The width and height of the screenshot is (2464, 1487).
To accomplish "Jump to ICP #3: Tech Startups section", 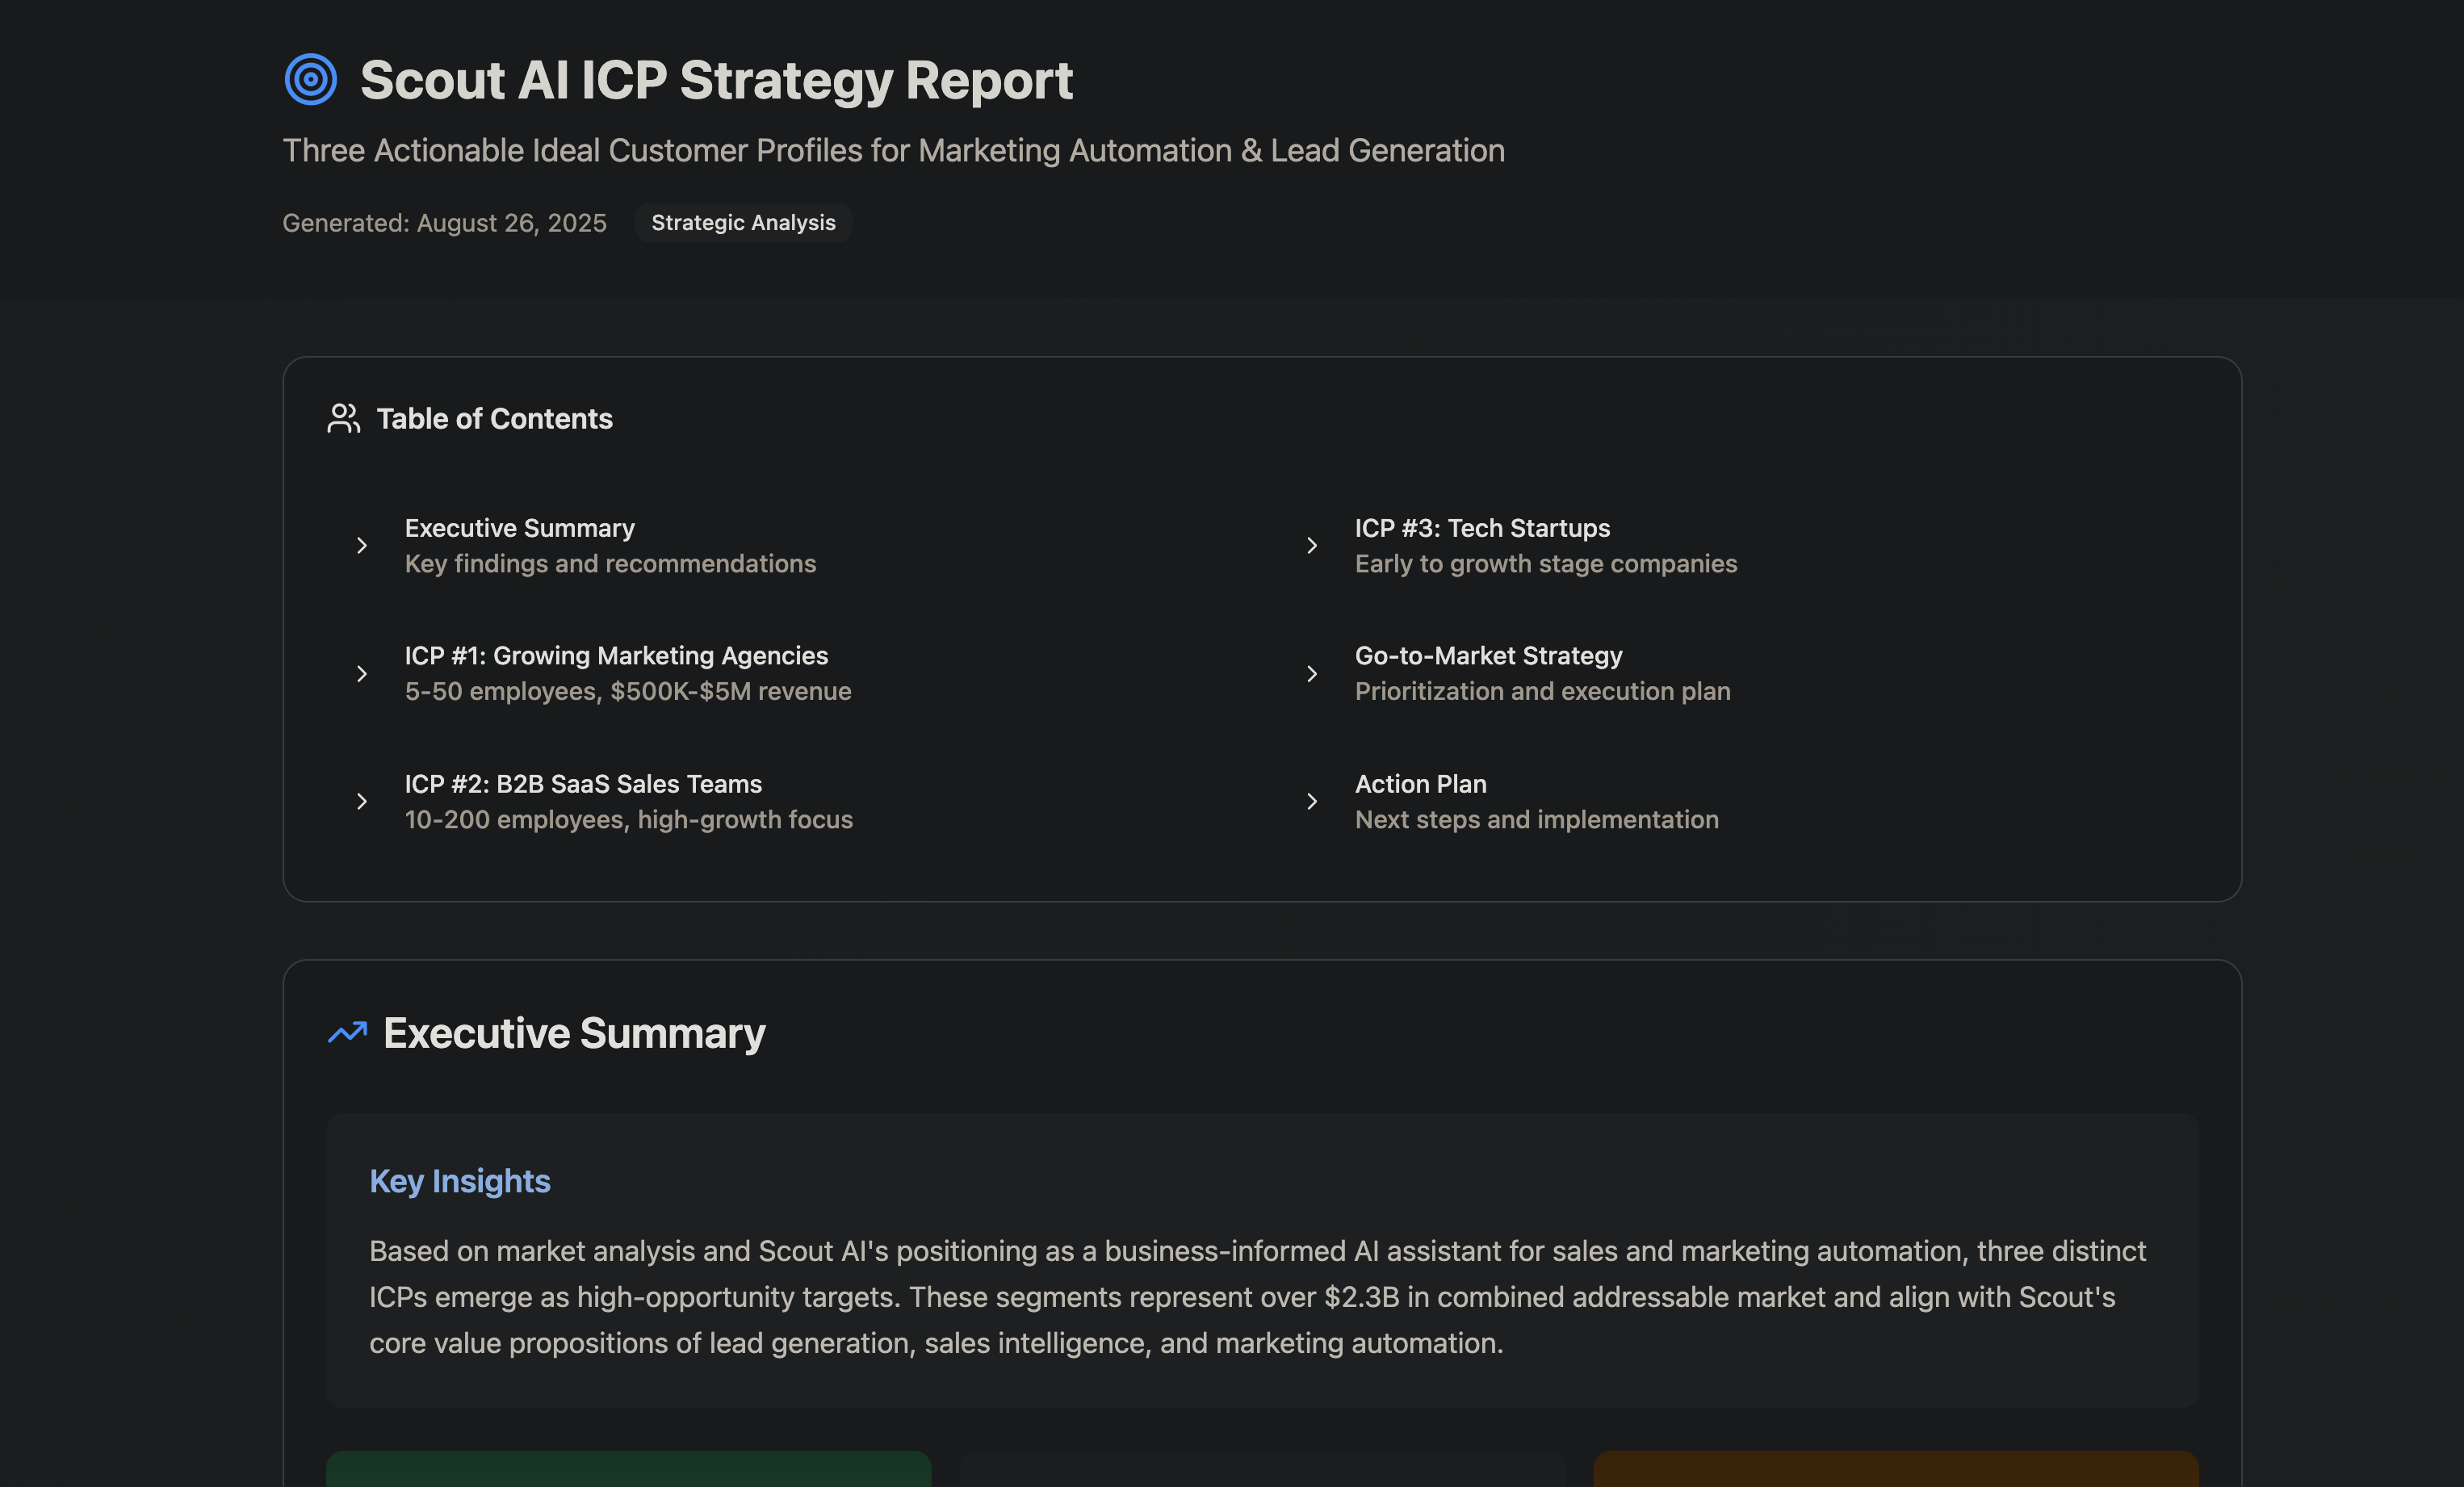I will [x=1482, y=528].
